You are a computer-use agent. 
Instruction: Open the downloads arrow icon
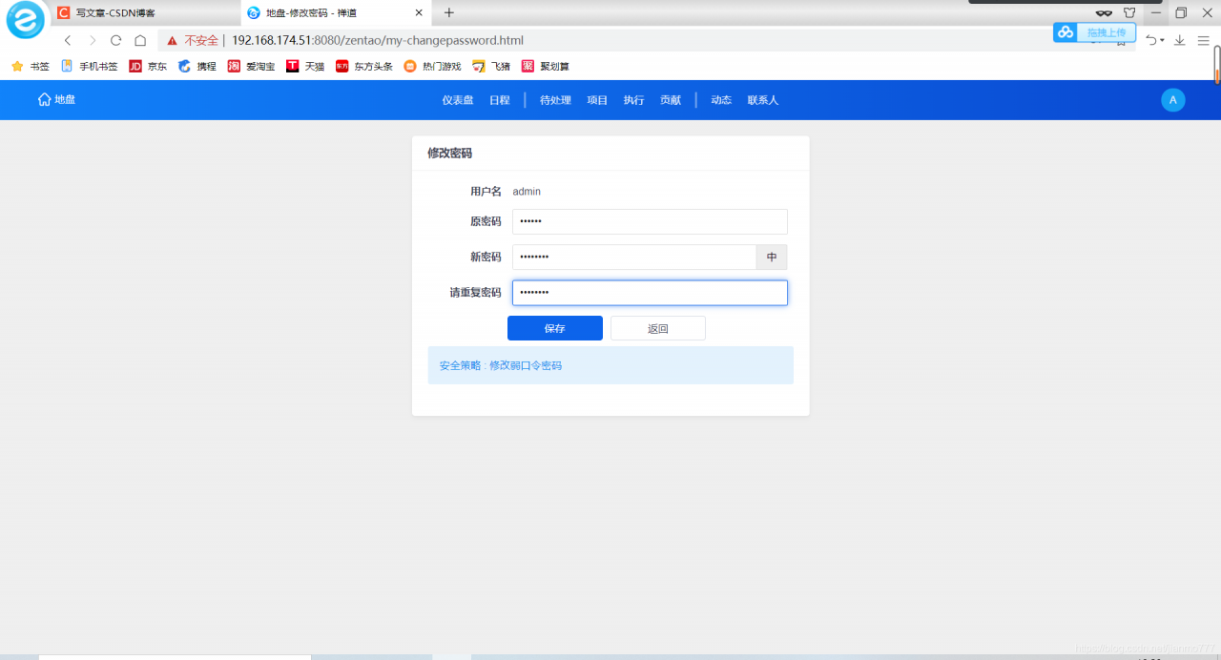pyautogui.click(x=1180, y=40)
